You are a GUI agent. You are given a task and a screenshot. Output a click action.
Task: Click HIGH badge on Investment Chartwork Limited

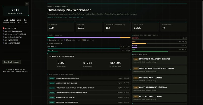(x=136, y=59)
